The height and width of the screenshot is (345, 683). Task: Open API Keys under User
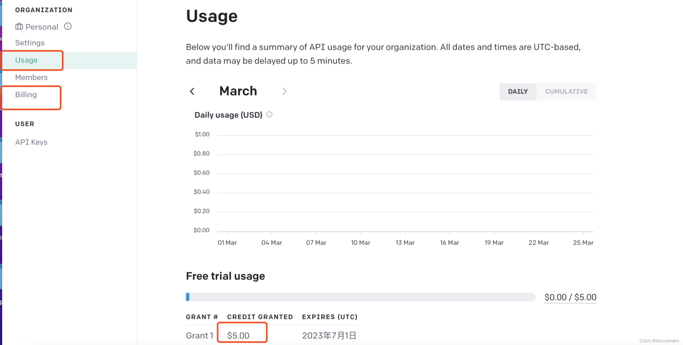click(x=31, y=142)
